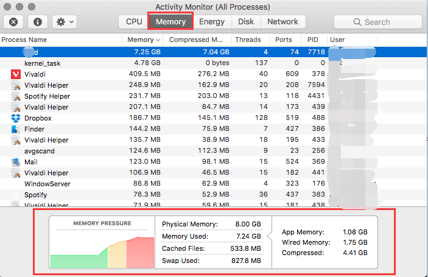
Task: Click the 609 ports value for Vivaldi
Action: [x=292, y=74]
